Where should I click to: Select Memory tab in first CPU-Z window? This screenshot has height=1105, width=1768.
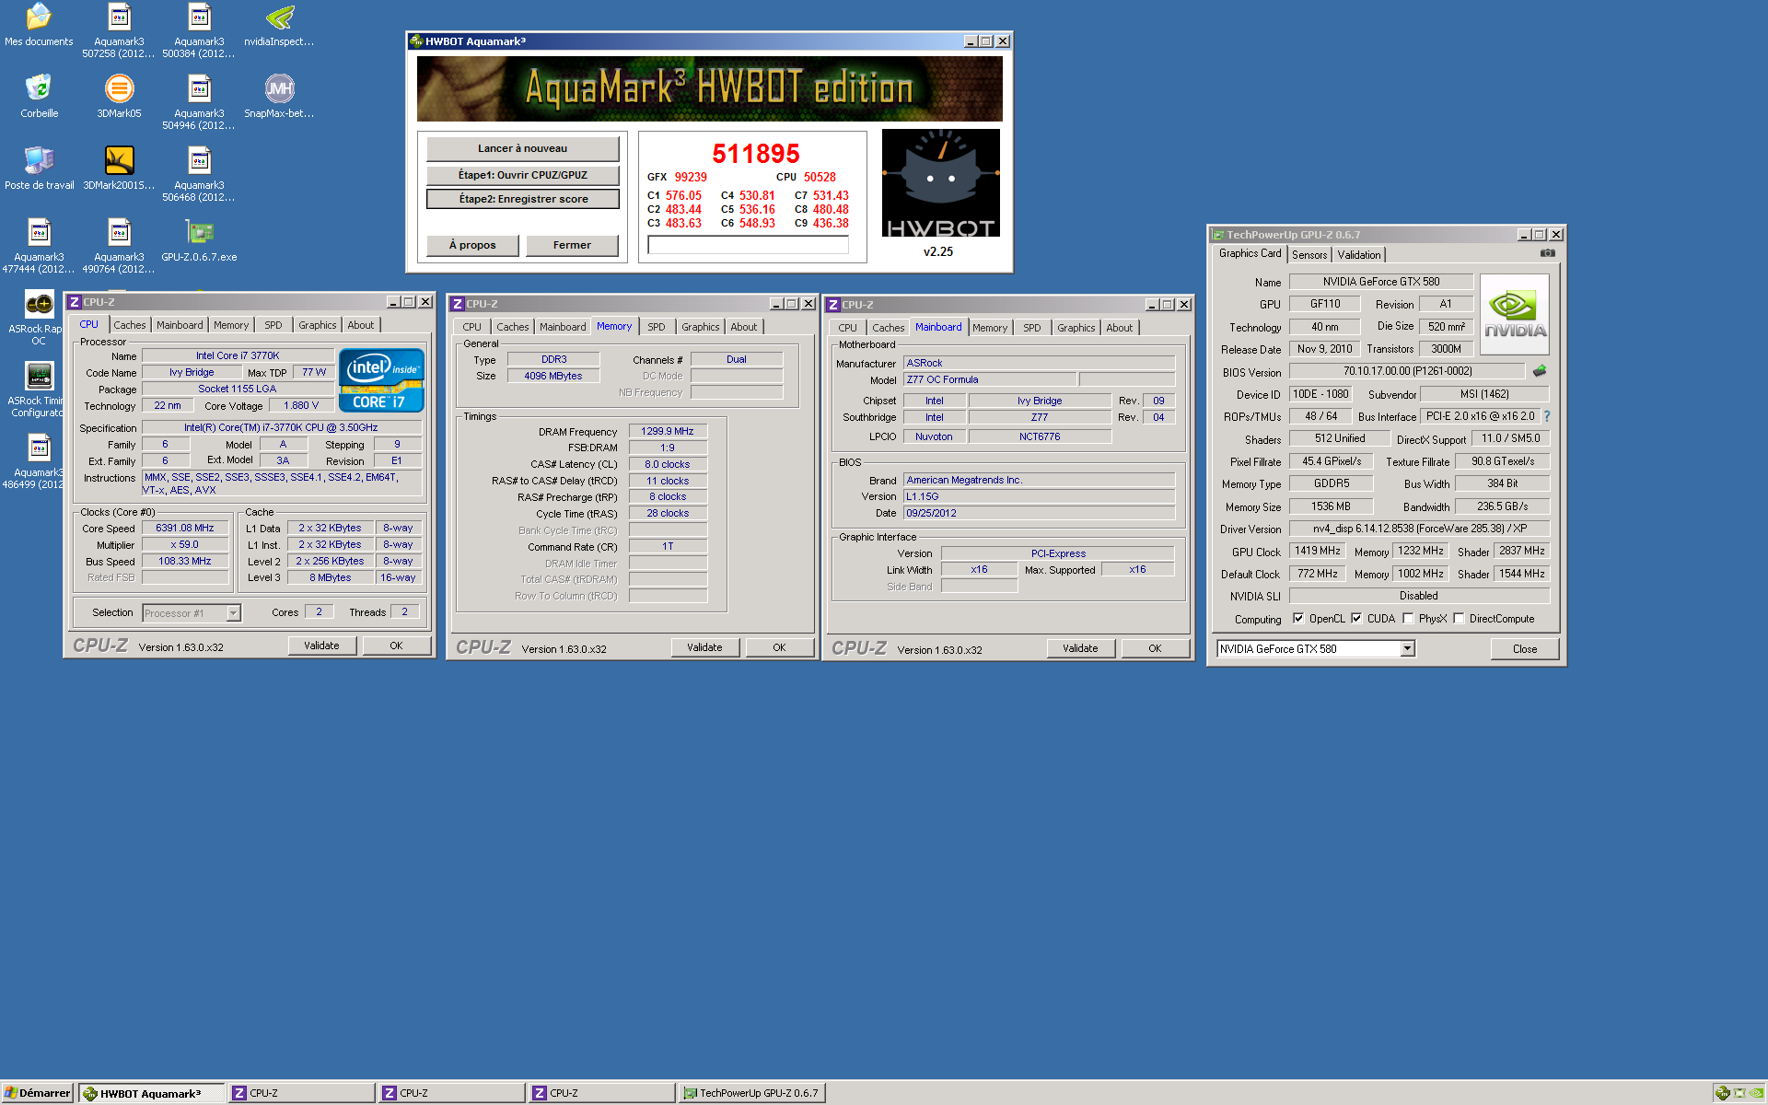[231, 325]
